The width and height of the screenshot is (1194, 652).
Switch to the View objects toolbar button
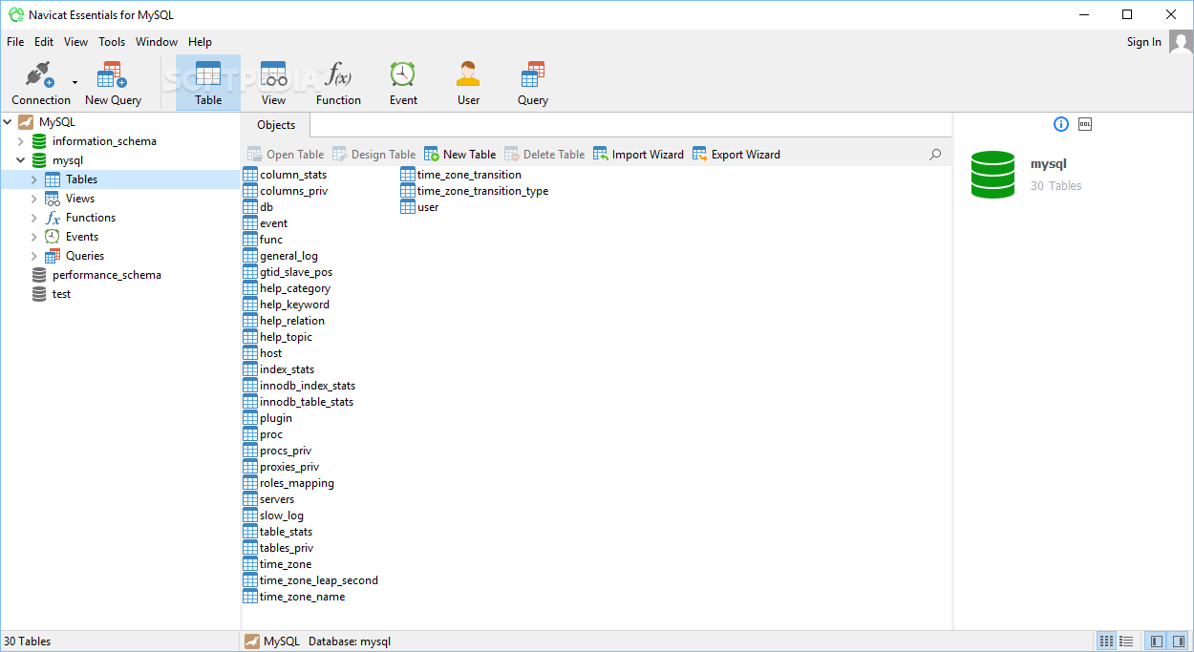(x=273, y=83)
